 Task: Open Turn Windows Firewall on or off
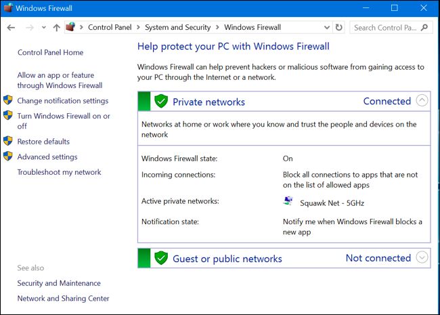64,121
